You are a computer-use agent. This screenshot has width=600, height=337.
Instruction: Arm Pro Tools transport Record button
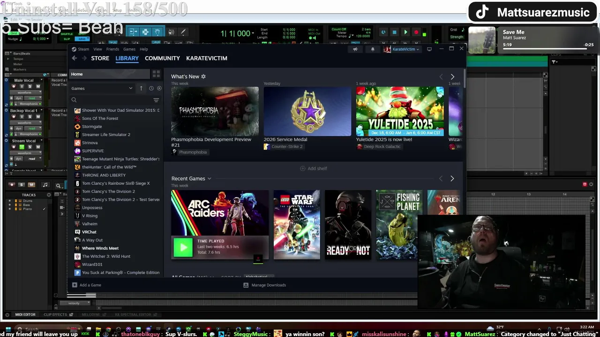tap(416, 32)
